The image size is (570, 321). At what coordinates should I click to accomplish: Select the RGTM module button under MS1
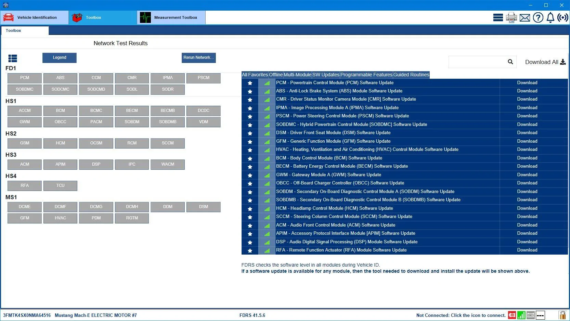tap(132, 218)
